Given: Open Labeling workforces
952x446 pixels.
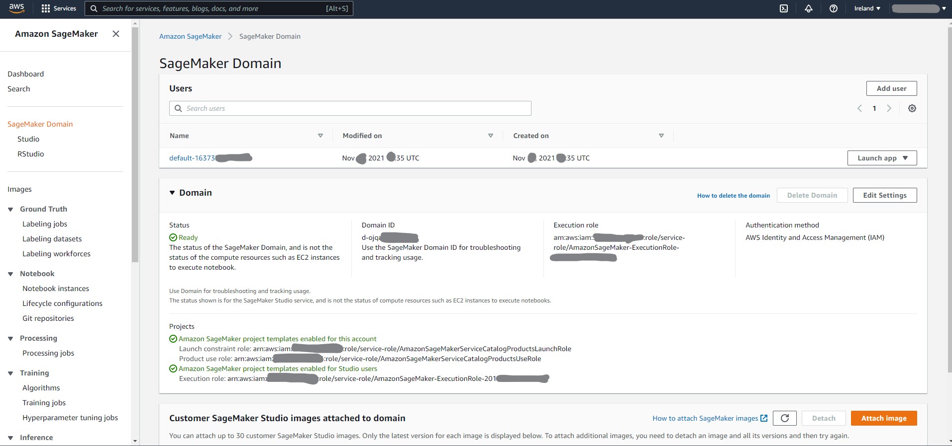Looking at the screenshot, I should point(57,254).
